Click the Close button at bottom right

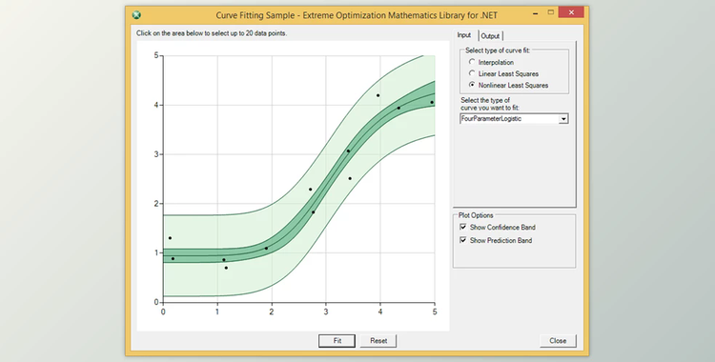tap(558, 341)
